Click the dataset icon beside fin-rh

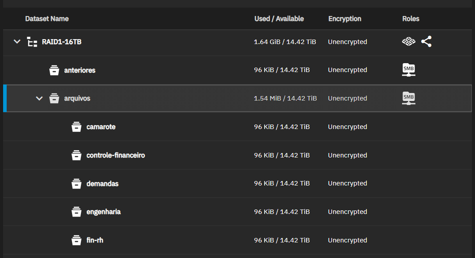(x=76, y=240)
